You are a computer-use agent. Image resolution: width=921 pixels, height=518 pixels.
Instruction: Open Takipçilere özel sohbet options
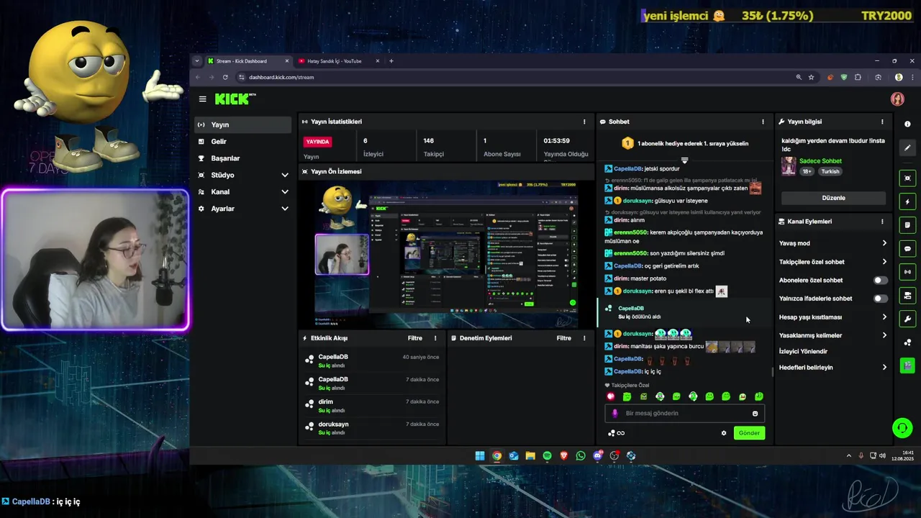833,262
